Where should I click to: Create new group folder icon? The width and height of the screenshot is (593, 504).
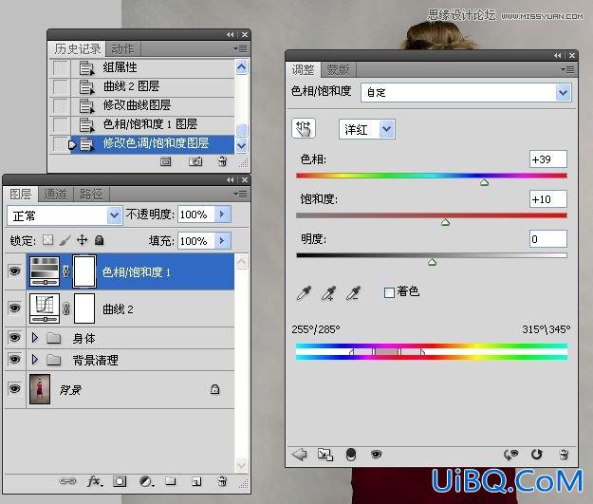coord(171,481)
